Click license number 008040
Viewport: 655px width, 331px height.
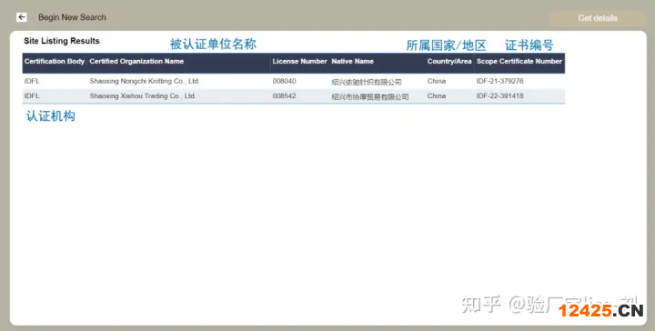[284, 81]
